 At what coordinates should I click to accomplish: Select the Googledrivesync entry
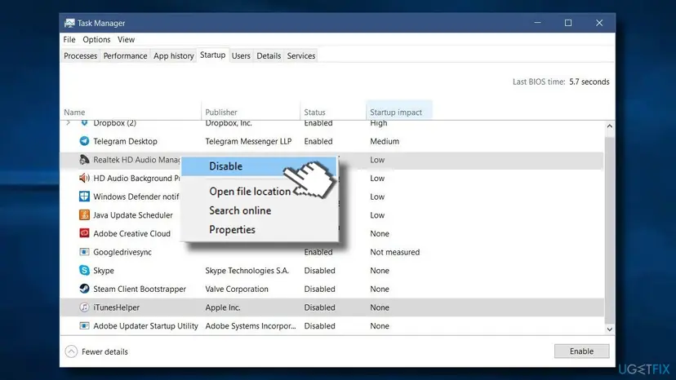(122, 252)
